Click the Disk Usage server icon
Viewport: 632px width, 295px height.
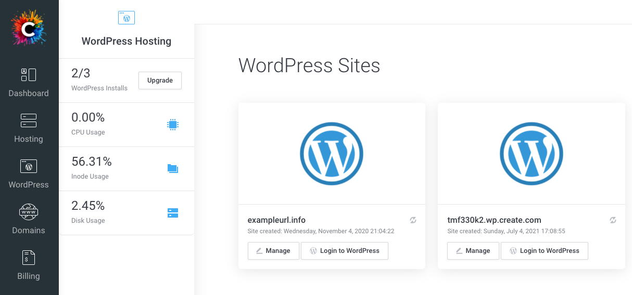coord(173,213)
